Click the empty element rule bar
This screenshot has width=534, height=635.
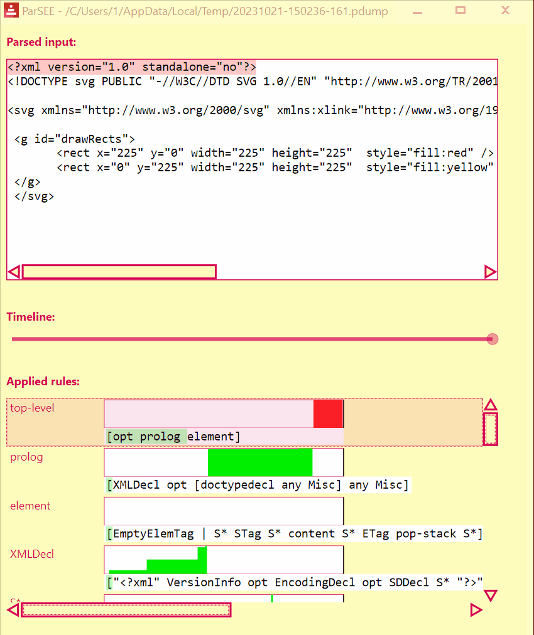(224, 511)
